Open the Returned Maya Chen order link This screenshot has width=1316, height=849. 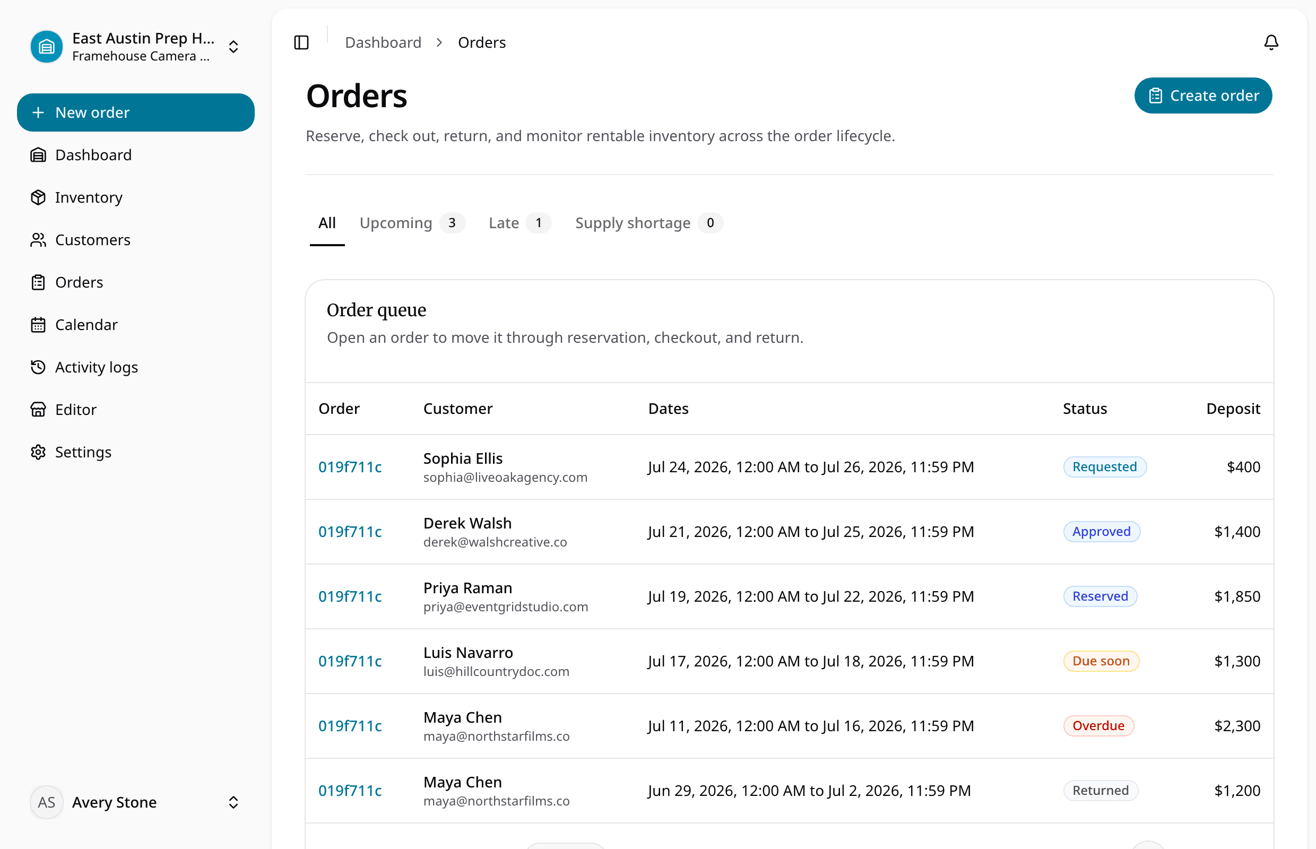[x=350, y=791]
